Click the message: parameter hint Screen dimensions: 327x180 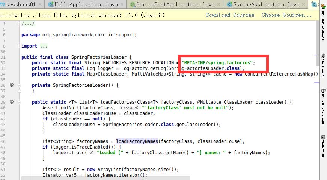[129, 108]
